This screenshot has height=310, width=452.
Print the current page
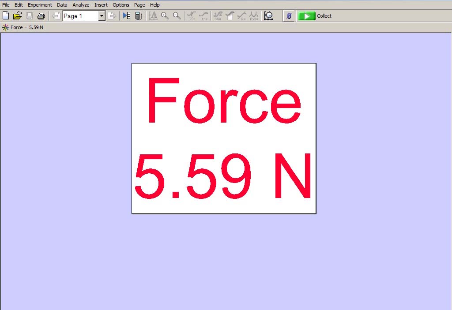point(41,15)
